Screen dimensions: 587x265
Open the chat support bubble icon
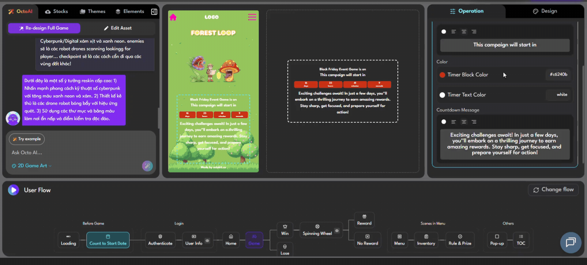point(570,242)
